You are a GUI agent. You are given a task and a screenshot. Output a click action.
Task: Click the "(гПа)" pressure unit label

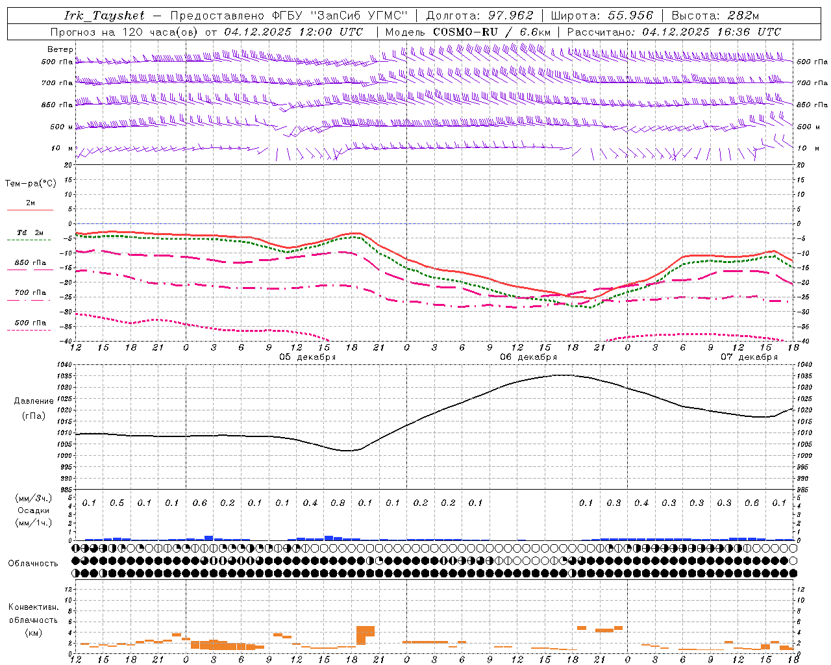34,416
